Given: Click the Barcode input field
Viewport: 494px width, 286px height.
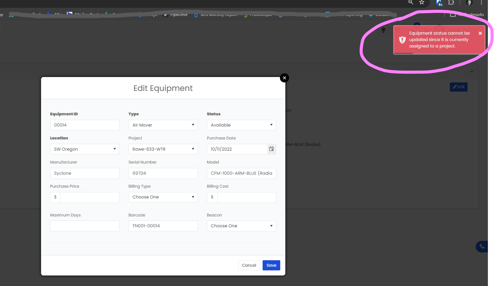Looking at the screenshot, I should coord(163,226).
